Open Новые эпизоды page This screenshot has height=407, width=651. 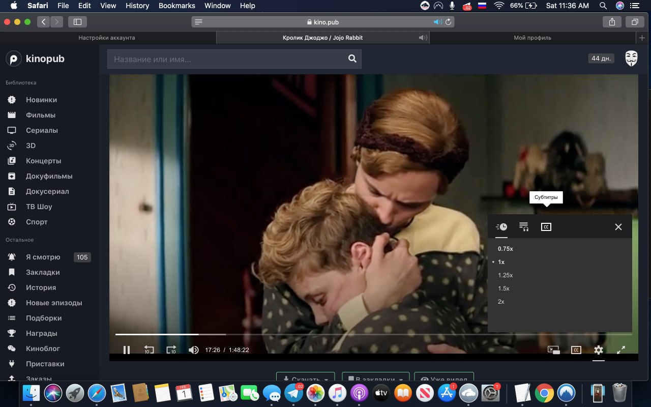coord(54,303)
